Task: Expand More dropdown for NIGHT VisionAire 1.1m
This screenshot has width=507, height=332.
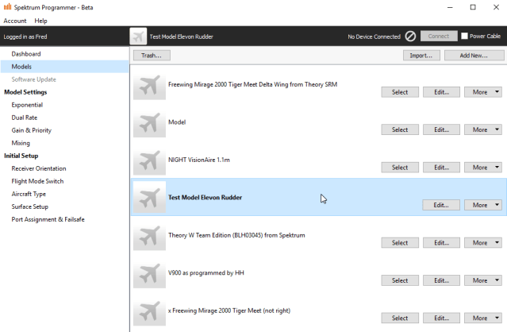Action: tap(482, 168)
